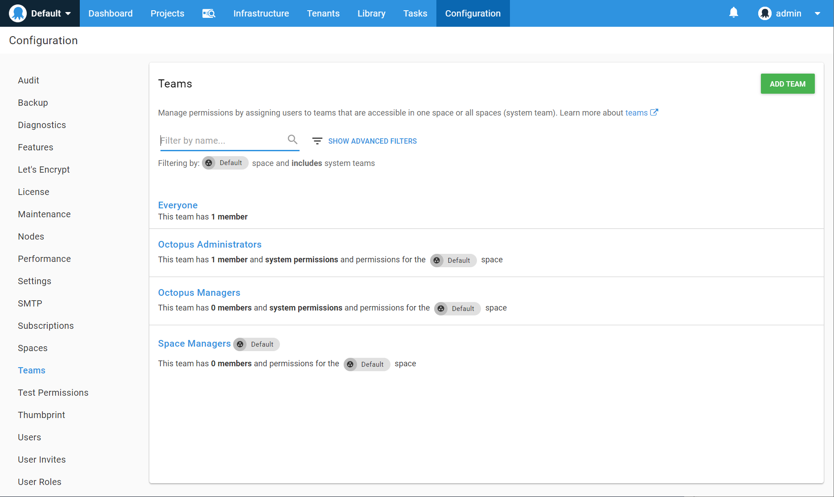Open the search icon in top navigation
This screenshot has height=497, width=834.
pyautogui.click(x=209, y=13)
